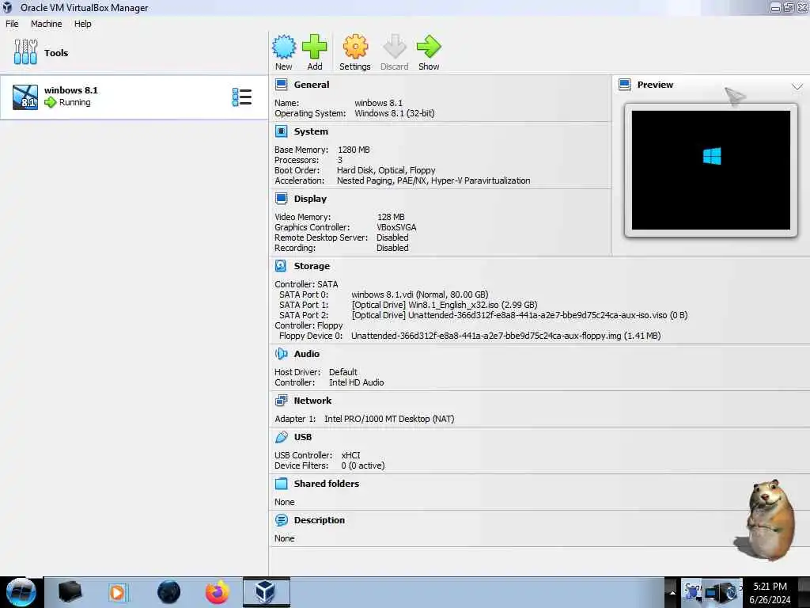Image resolution: width=810 pixels, height=608 pixels.
Task: Click the Windows 8.1 OS icon of the VM
Action: pos(25,97)
